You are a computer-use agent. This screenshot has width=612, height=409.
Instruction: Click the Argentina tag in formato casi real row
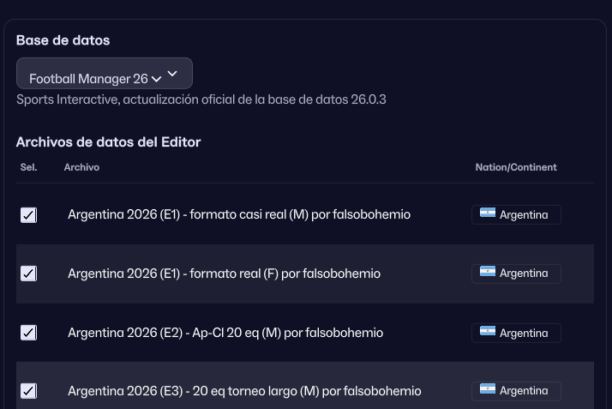coord(516,214)
